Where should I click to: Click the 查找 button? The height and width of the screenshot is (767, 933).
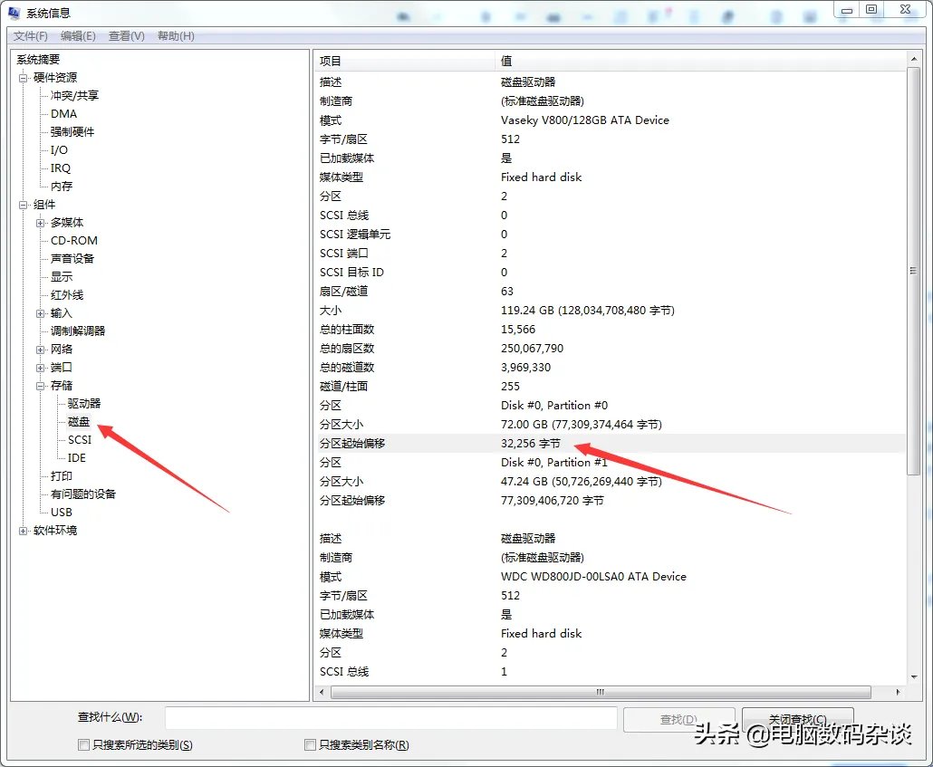click(x=679, y=717)
